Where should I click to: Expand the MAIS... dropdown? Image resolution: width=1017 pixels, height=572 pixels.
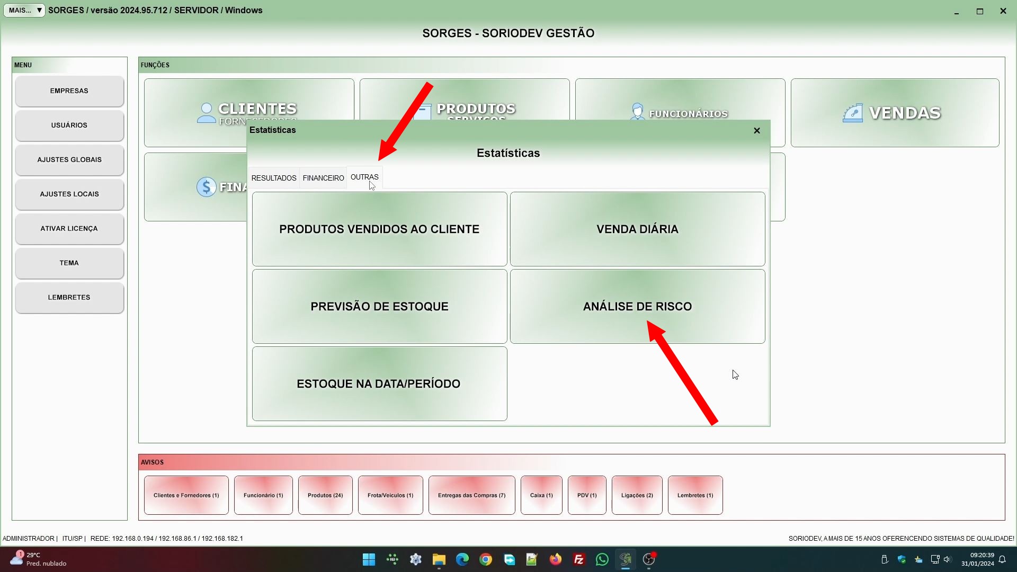(x=24, y=10)
